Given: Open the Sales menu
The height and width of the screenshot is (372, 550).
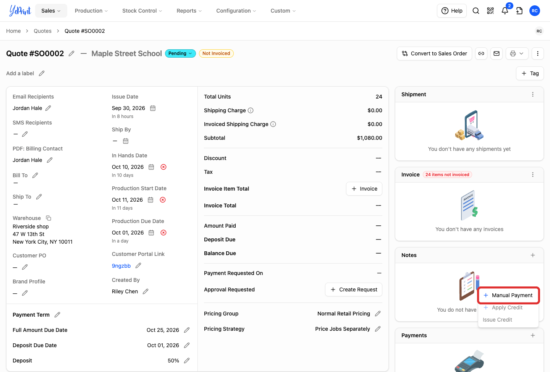Looking at the screenshot, I should pyautogui.click(x=51, y=11).
